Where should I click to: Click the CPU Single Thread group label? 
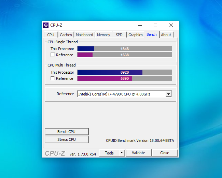click(63, 42)
